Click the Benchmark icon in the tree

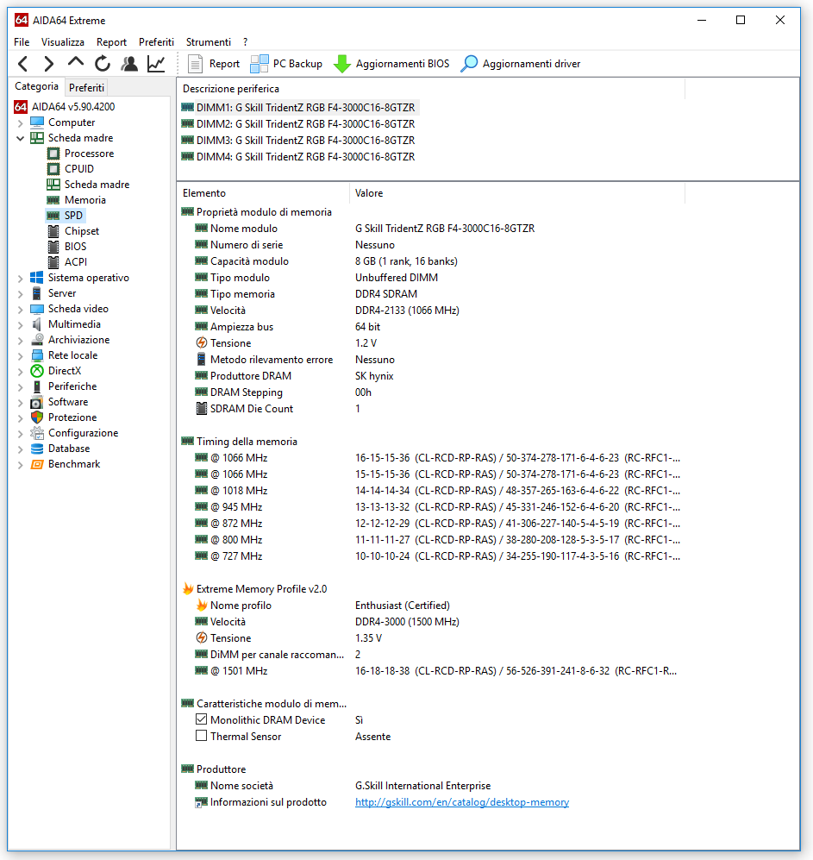click(x=37, y=464)
